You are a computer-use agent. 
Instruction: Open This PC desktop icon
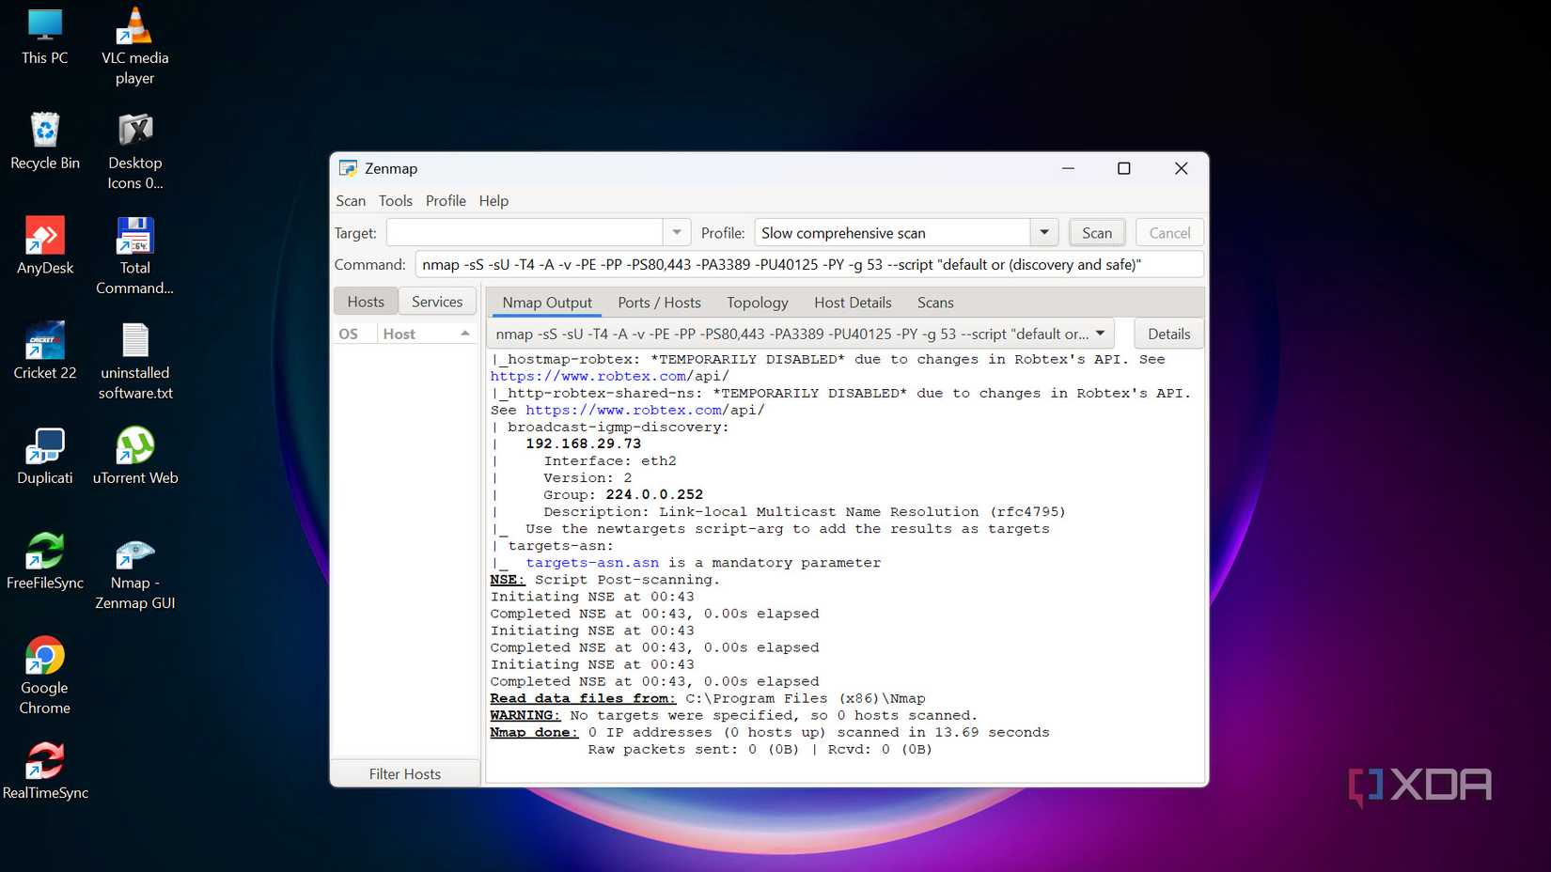click(x=45, y=38)
